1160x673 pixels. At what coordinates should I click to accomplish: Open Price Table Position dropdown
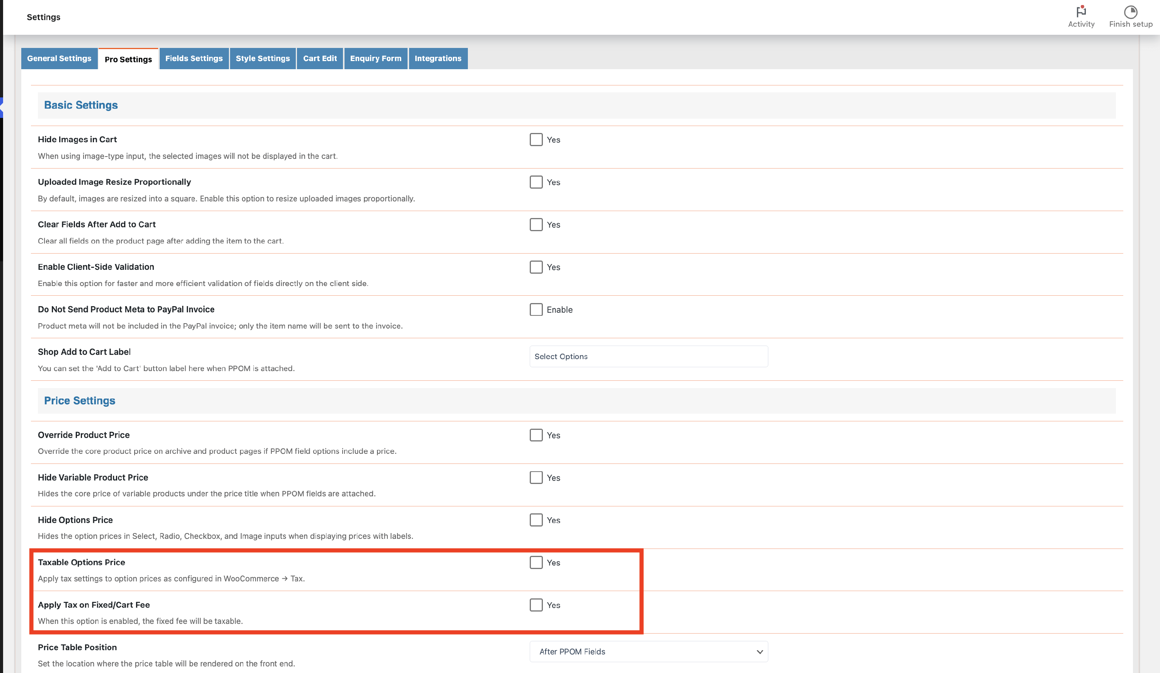click(648, 651)
